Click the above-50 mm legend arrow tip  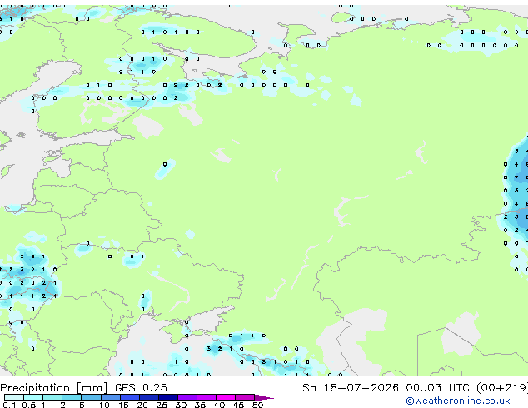click(x=264, y=397)
